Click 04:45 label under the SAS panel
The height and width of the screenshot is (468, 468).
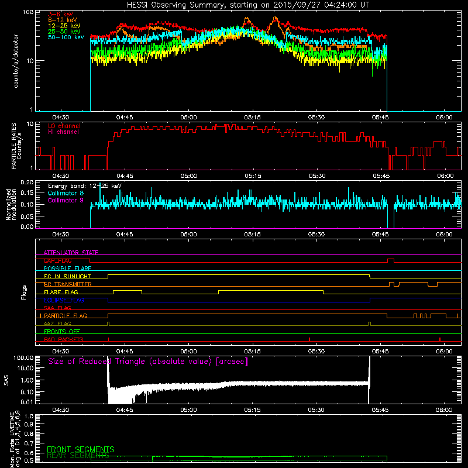[125, 410]
